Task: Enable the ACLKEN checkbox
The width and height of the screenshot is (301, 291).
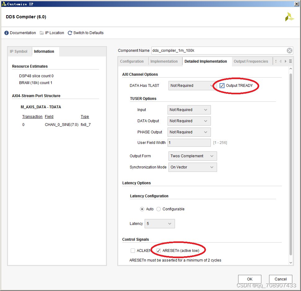Action: (133, 251)
